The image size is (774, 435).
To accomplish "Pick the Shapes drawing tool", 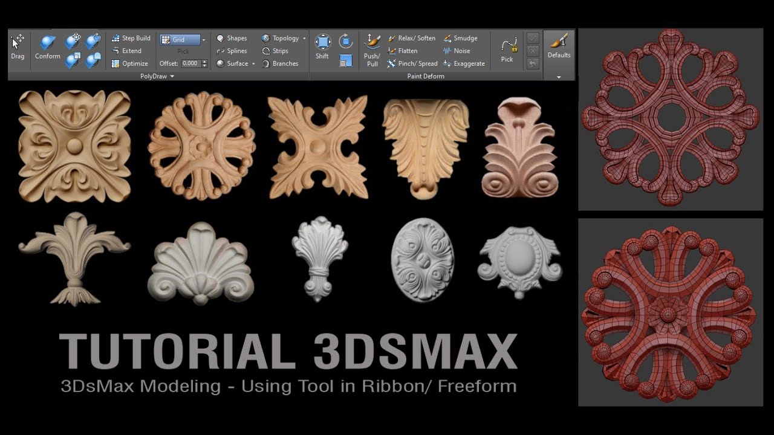I will click(x=232, y=38).
